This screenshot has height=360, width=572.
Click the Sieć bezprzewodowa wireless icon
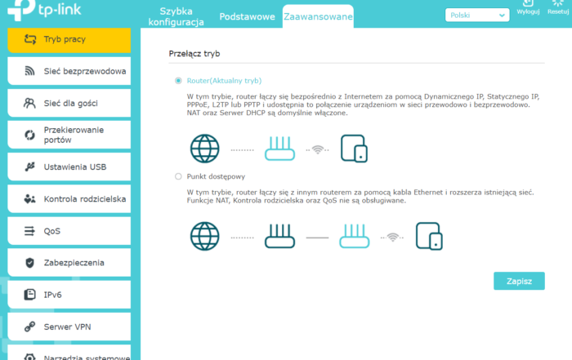tap(30, 71)
